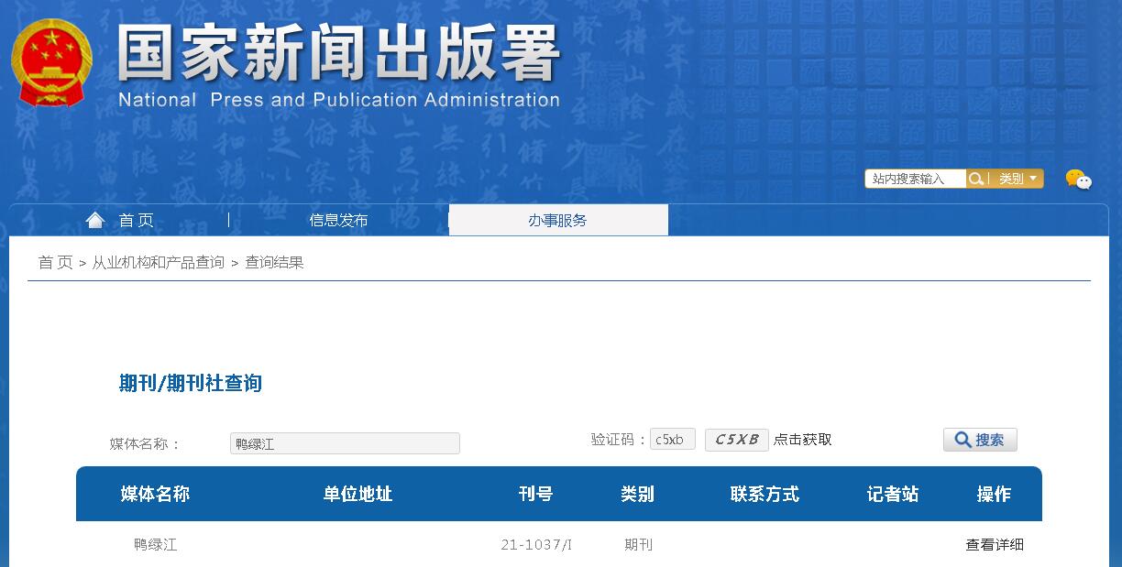Click the magnifier icon in site search bar
The image size is (1122, 567).
(977, 178)
